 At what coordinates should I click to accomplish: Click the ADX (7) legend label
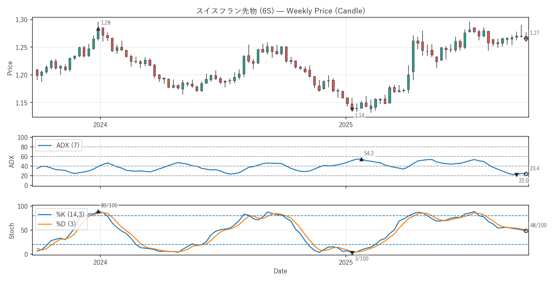pos(68,145)
